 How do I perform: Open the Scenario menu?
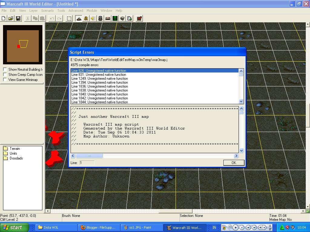pos(48,11)
